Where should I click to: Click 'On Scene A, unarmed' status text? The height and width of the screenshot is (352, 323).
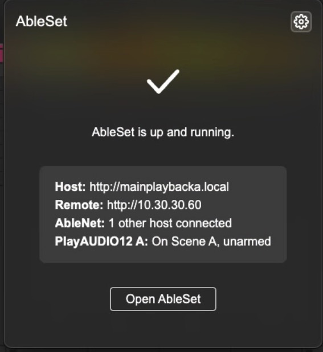(x=211, y=242)
